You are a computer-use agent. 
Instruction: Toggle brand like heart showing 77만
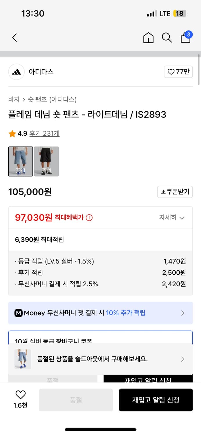click(x=178, y=72)
